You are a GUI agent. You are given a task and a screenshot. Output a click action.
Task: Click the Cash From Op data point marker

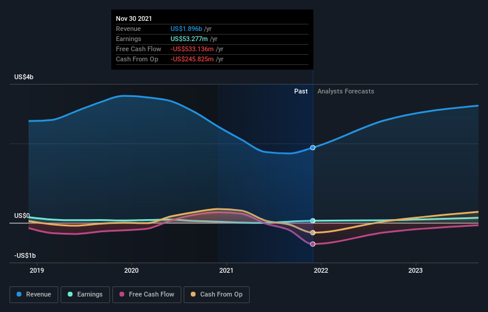click(313, 233)
